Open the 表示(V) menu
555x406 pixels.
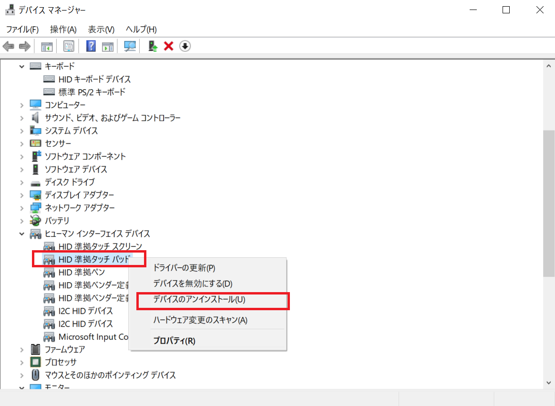[101, 30]
